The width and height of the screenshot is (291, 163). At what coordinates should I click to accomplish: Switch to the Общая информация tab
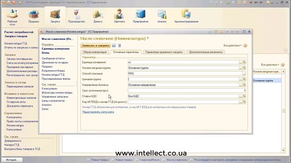click(x=95, y=52)
